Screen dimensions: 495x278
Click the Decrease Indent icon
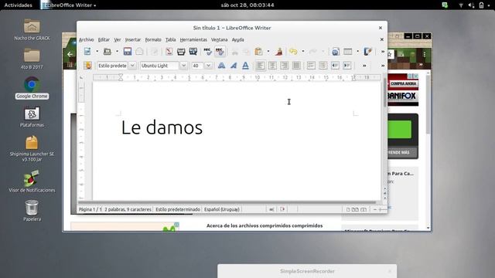[x=335, y=66]
